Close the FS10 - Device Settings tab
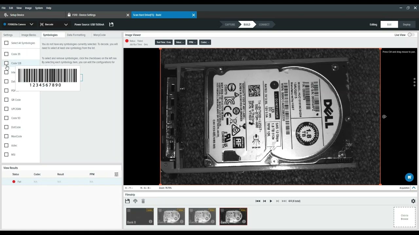419x235 pixels. 128,15
